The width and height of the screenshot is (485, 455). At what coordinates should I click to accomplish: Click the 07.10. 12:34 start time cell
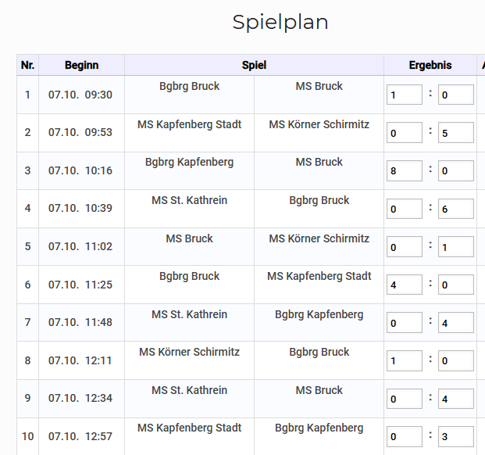[x=80, y=398]
